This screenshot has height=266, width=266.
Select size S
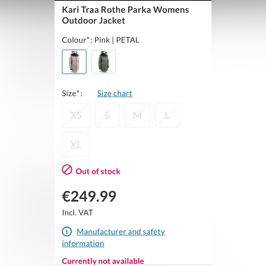107,115
